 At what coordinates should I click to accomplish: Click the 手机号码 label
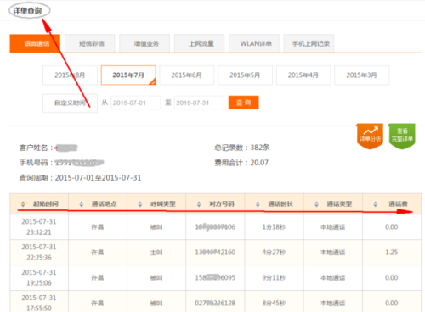coord(36,163)
